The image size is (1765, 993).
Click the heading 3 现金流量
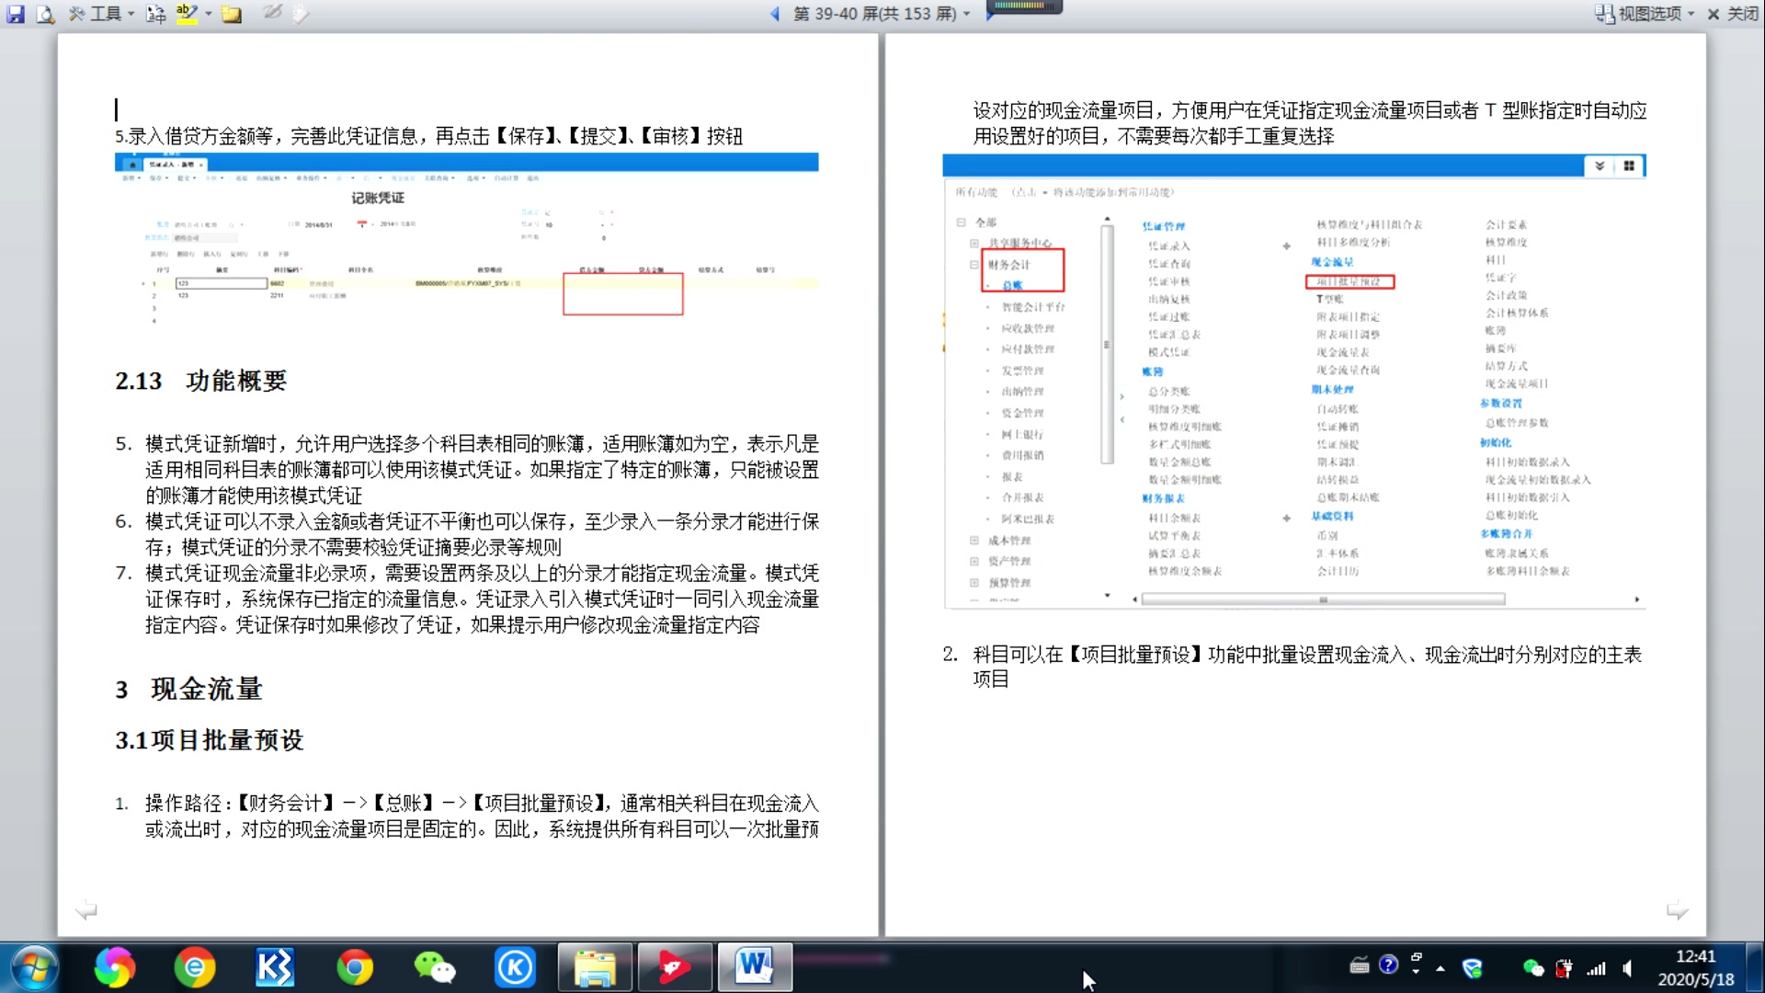(x=188, y=689)
